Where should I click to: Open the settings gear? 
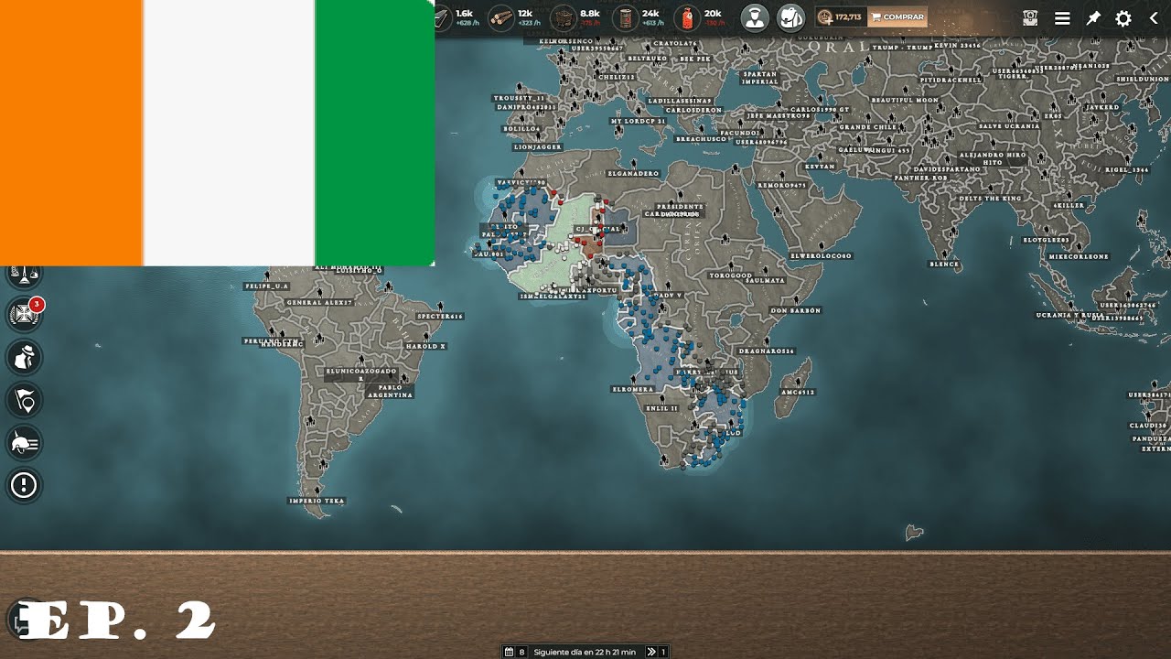1123,18
